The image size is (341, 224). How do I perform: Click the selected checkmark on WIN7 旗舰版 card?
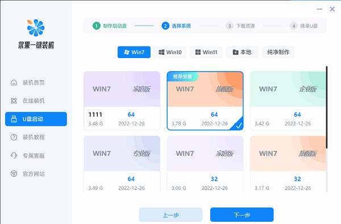239,126
